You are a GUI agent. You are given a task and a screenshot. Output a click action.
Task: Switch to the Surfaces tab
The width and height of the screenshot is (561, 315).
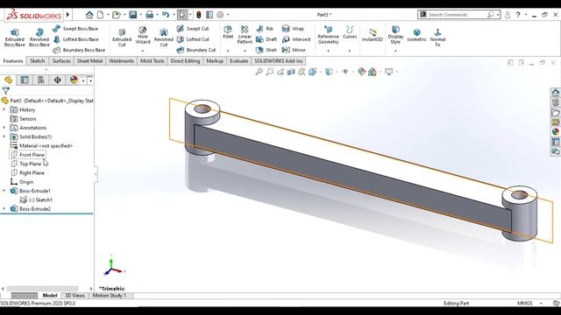61,61
